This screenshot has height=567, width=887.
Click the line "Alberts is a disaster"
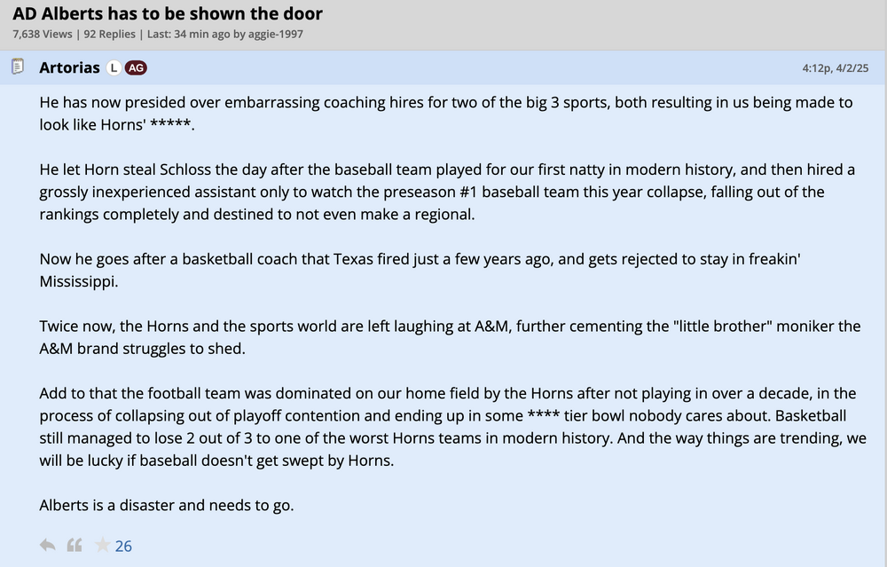(x=167, y=505)
